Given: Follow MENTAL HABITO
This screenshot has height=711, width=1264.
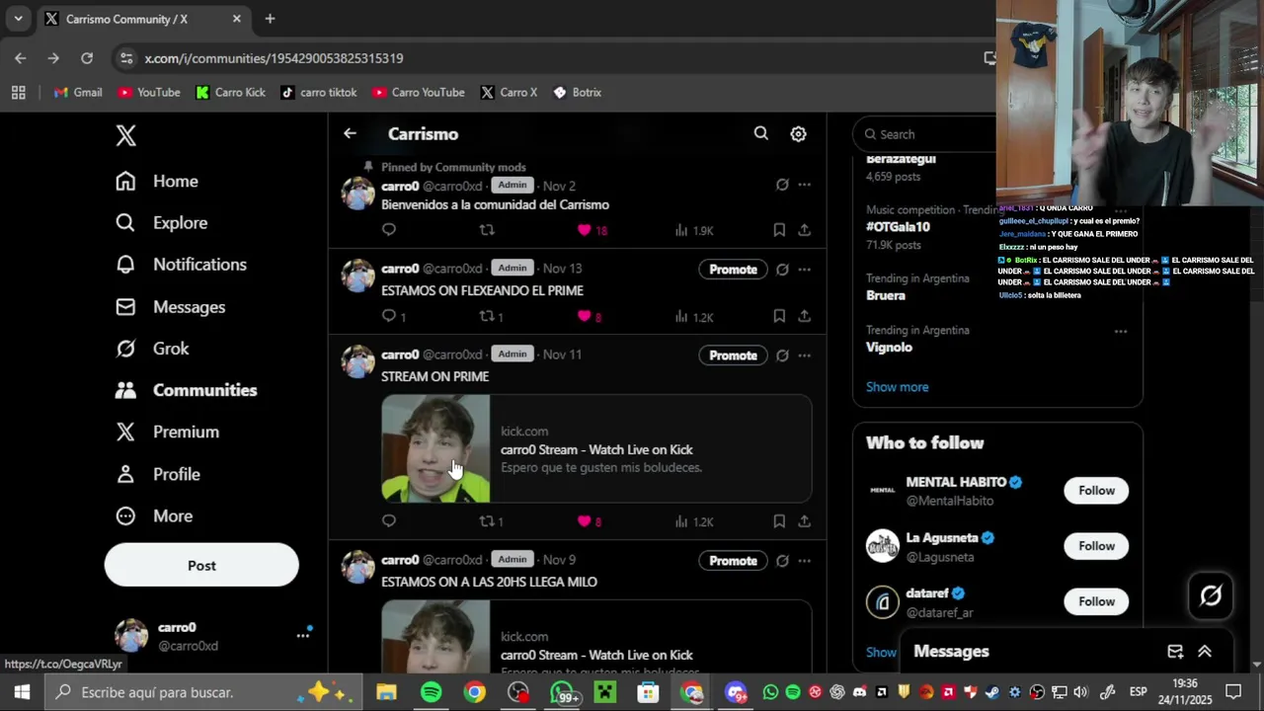Looking at the screenshot, I should coord(1096,490).
